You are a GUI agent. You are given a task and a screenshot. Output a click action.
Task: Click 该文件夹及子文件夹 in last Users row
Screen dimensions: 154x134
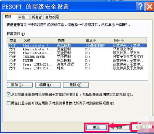click(x=128, y=68)
